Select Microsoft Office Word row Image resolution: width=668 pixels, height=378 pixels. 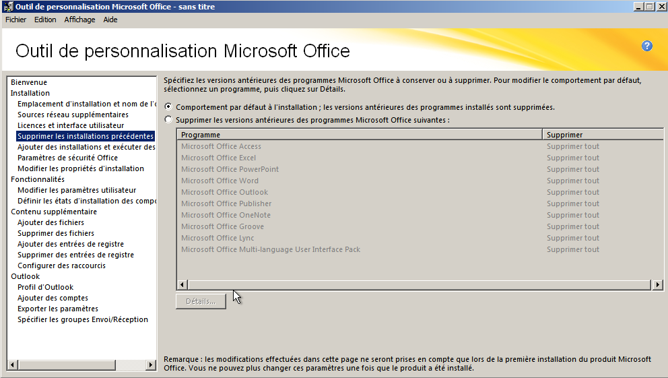(420, 181)
